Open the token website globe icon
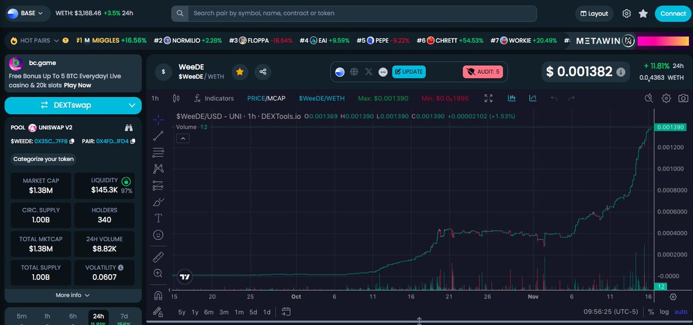Screen dimensions: 693x325 pyautogui.click(x=355, y=72)
